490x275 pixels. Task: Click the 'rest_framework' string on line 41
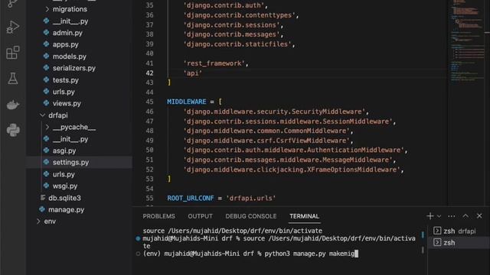[214, 63]
